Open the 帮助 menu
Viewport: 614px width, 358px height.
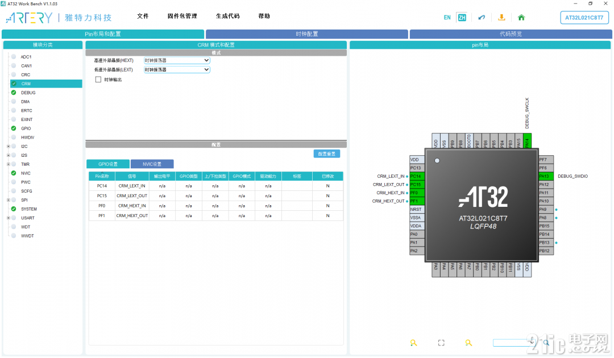[x=264, y=16]
